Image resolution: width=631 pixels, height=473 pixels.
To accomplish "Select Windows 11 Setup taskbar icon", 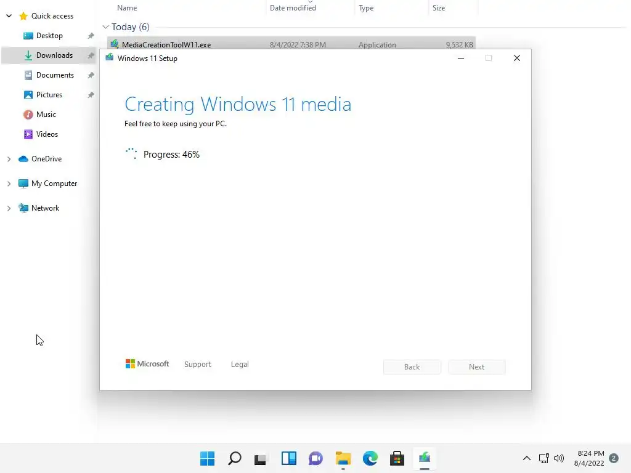I will coord(425,458).
